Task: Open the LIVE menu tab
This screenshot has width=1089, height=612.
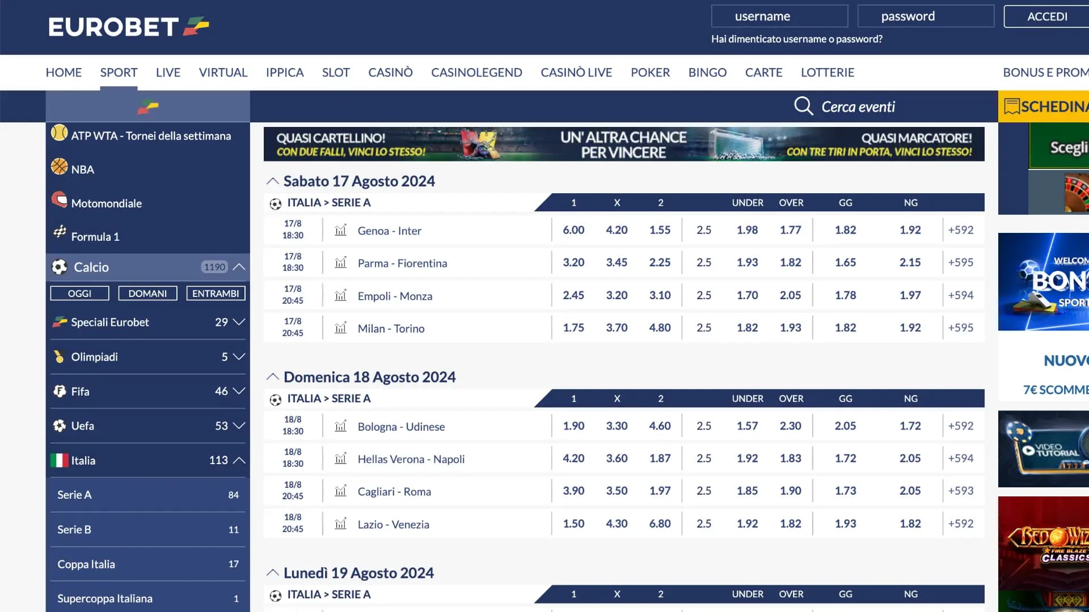Action: tap(168, 73)
